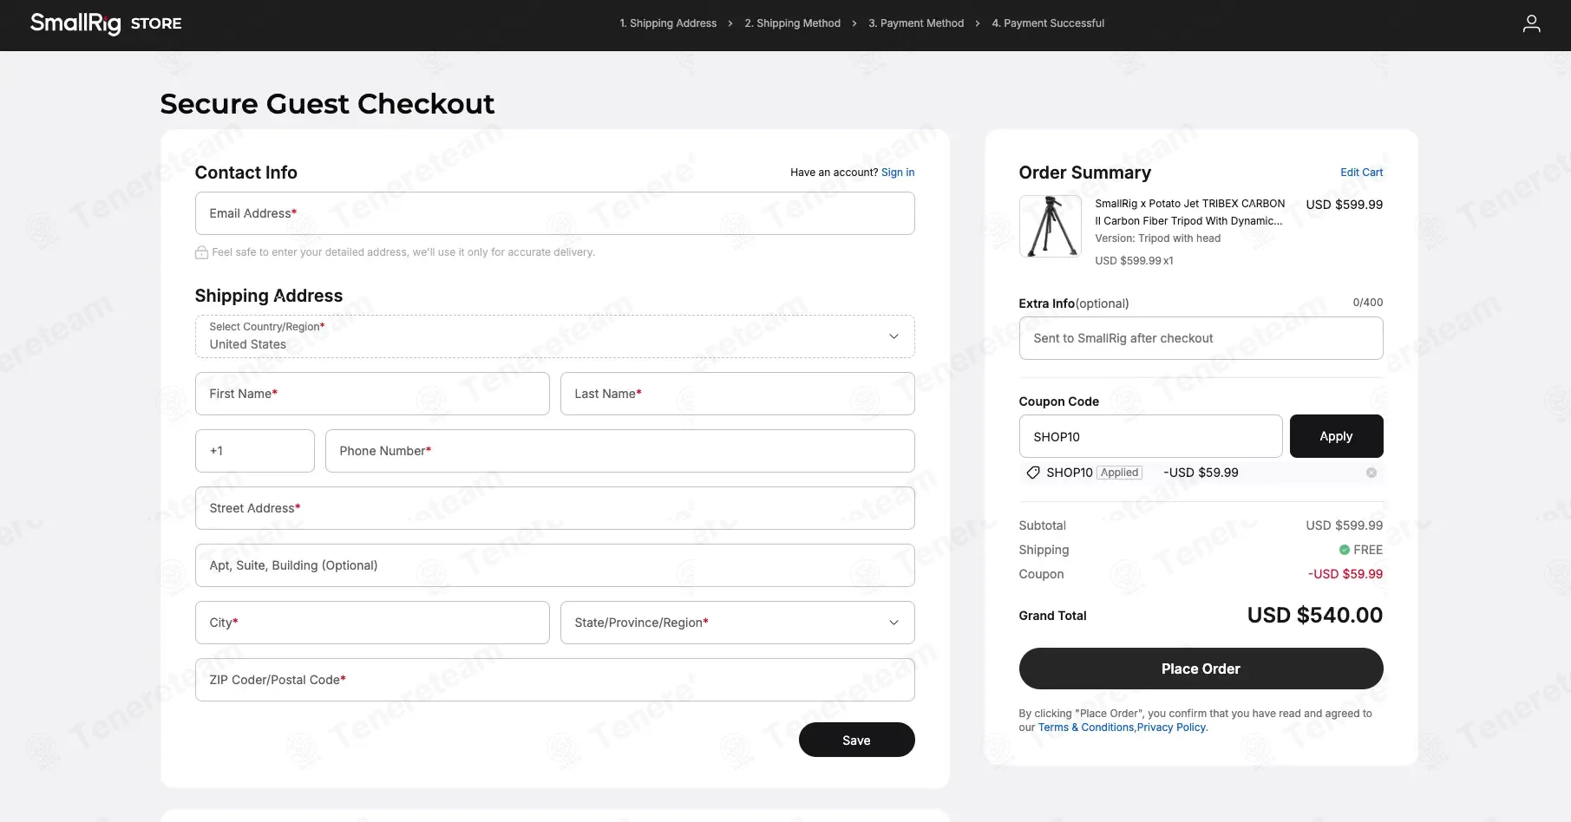Click the green free shipping checkmark
The image size is (1571, 822).
1344,550
